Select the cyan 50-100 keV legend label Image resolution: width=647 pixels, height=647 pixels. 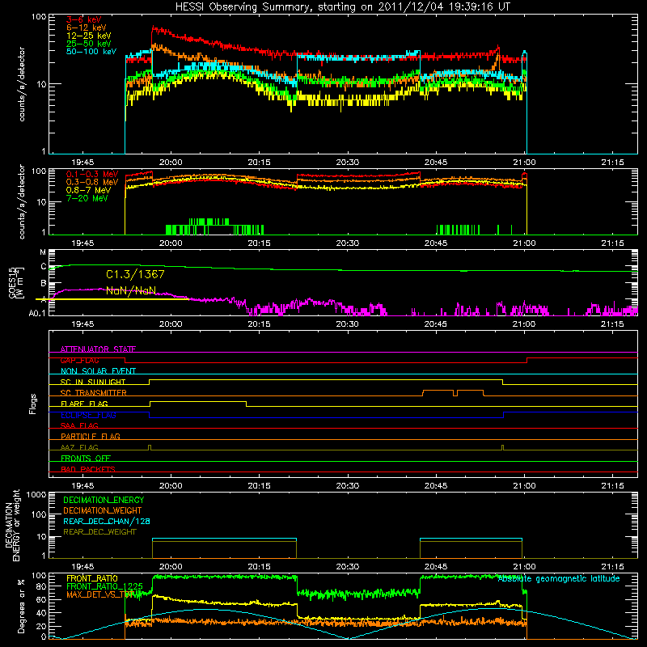[91, 52]
